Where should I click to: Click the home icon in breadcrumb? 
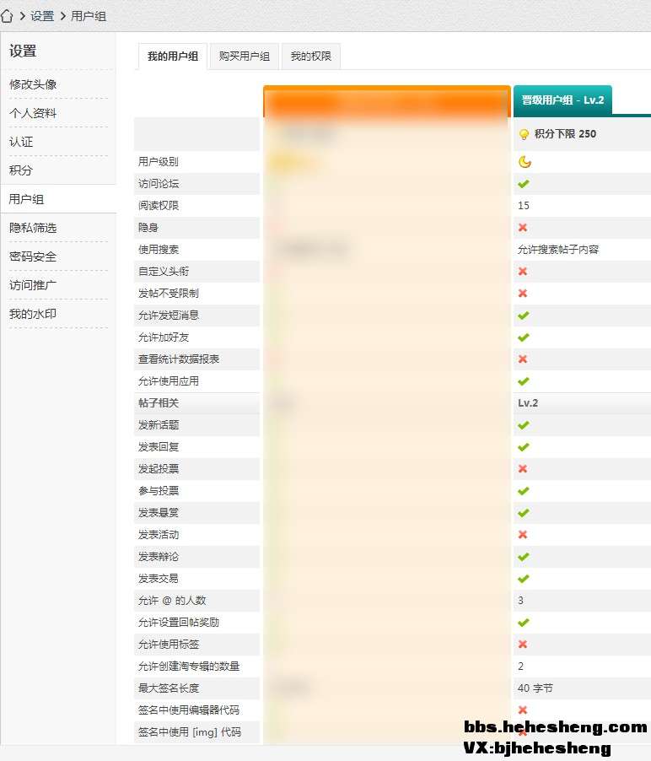click(x=7, y=16)
